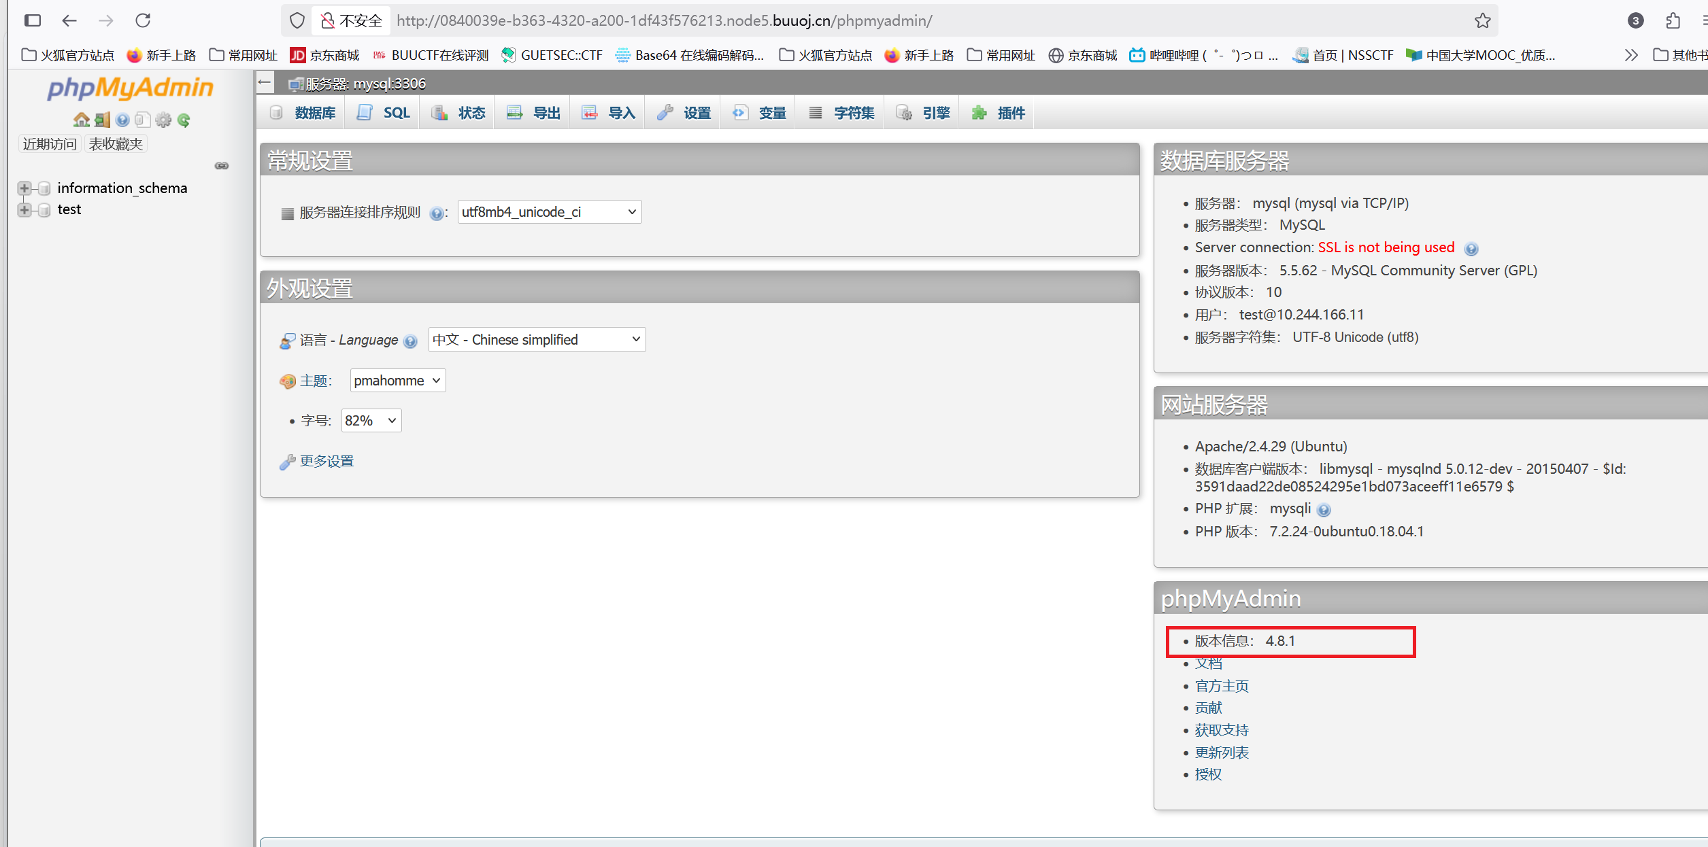Click the circled 3 icon in browser toolbar
1708x847 pixels.
[1636, 20]
